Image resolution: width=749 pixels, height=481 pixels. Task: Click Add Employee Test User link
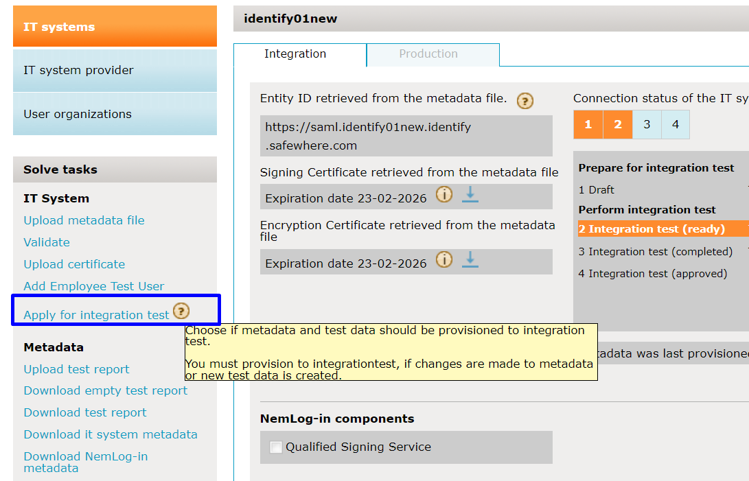pyautogui.click(x=94, y=286)
